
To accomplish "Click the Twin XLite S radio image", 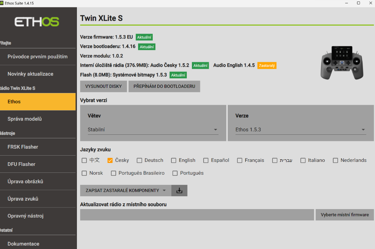I will [341, 63].
